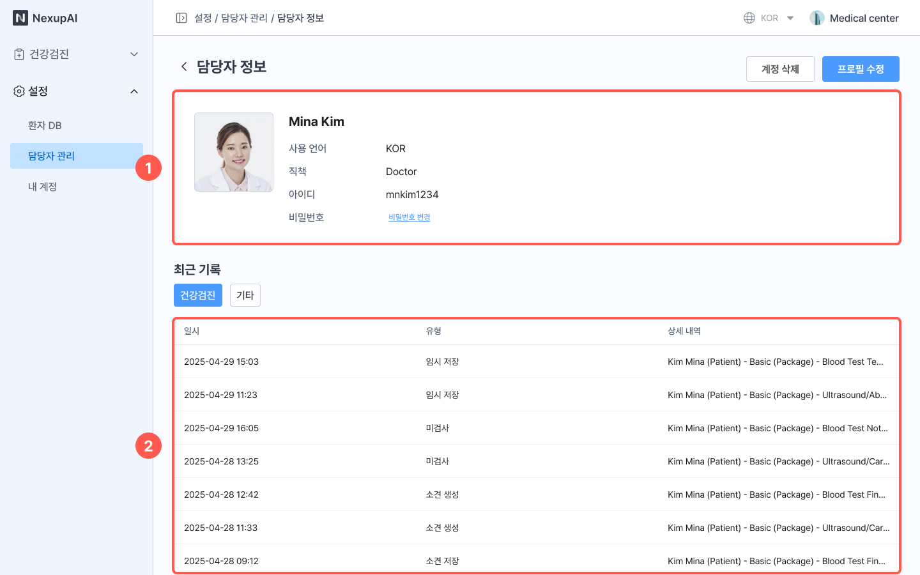
Task: Go to 내 계정 in the sidebar
Action: [x=43, y=187]
